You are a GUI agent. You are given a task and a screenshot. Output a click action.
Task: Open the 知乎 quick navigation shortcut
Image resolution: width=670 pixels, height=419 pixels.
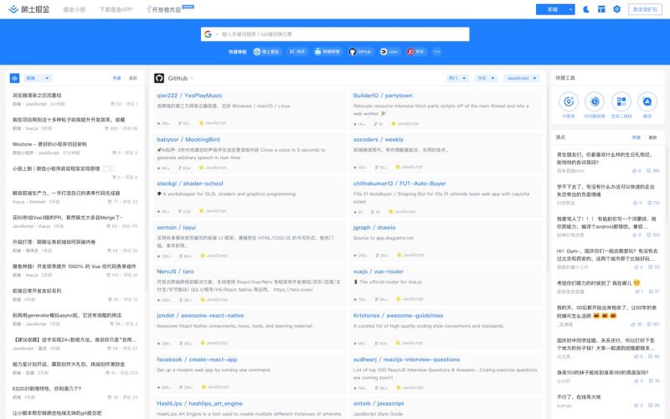297,52
